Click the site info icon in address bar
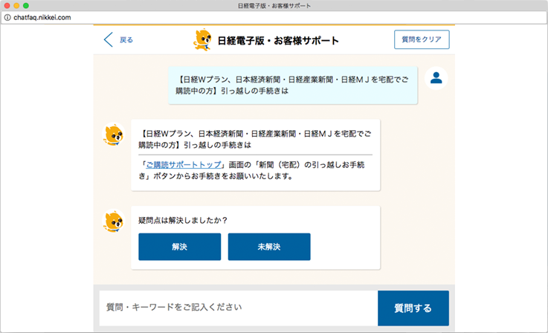This screenshot has width=548, height=333. [7, 18]
